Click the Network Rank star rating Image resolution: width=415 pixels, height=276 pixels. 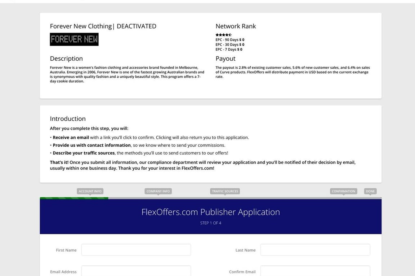223,35
